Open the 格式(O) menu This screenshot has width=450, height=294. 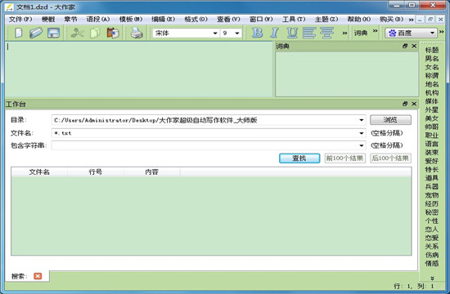tap(196, 20)
